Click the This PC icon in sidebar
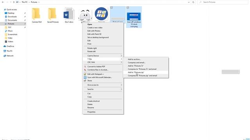Viewport: 250px width, 140px height. click(5, 51)
